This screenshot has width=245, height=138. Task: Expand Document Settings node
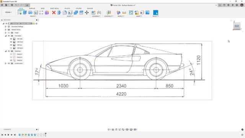(6, 26)
